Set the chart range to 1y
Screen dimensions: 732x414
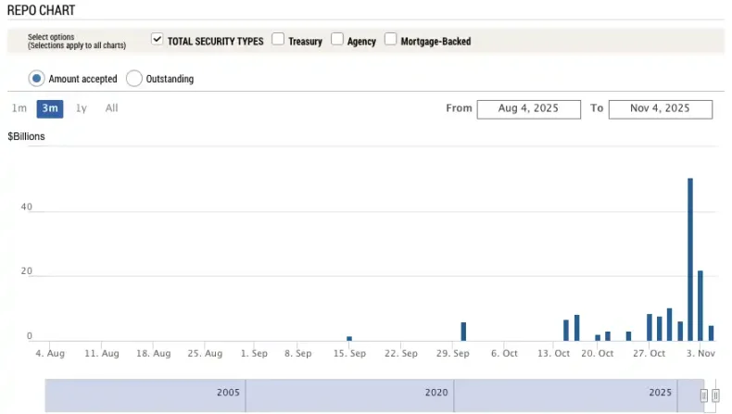click(x=82, y=108)
